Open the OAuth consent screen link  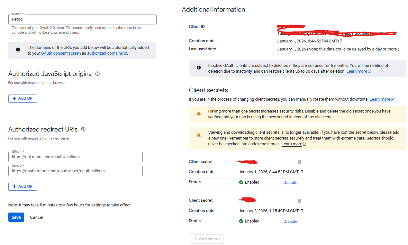pos(61,53)
